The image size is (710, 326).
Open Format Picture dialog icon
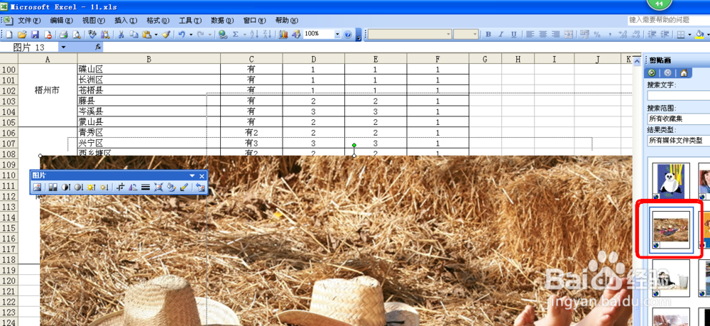click(171, 187)
